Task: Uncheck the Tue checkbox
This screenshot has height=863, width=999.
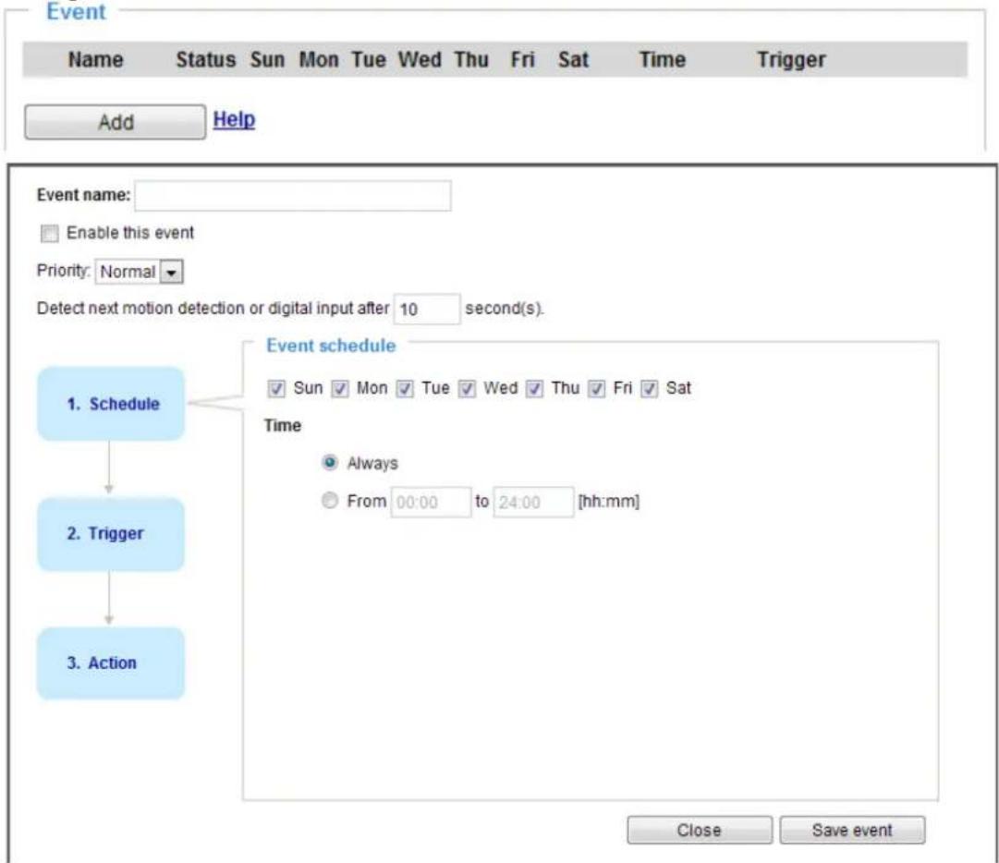Action: [x=405, y=388]
